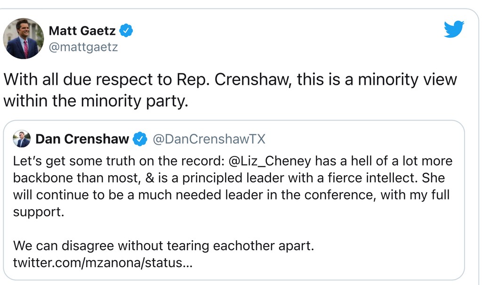Open the twitter.com/mzanona/status link
Image resolution: width=482 pixels, height=285 pixels.
(x=103, y=262)
